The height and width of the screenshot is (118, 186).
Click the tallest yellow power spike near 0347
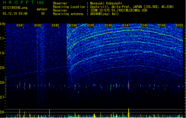pyautogui.click(x=129, y=113)
